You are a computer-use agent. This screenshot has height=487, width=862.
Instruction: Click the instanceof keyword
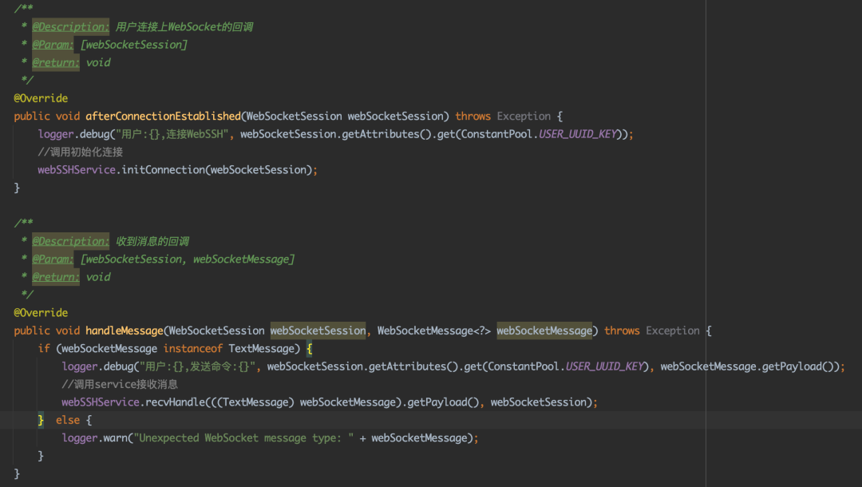pyautogui.click(x=193, y=349)
